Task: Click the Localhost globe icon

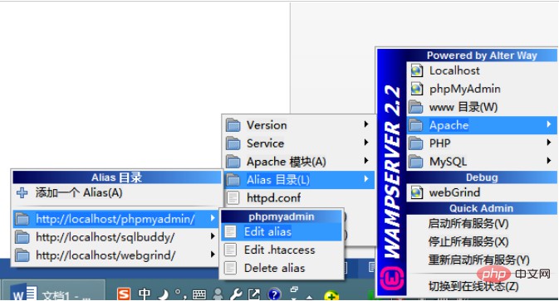Action: tap(416, 70)
